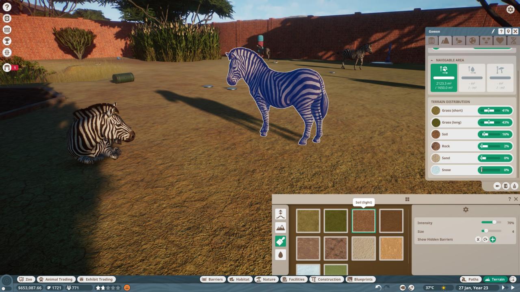The image size is (520, 292).
Task: Switch to the animal welfare heart tab
Action: pos(500,41)
